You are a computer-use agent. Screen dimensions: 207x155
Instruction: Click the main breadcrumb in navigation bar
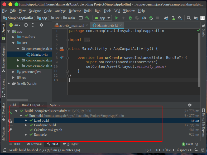[x=69, y=18]
